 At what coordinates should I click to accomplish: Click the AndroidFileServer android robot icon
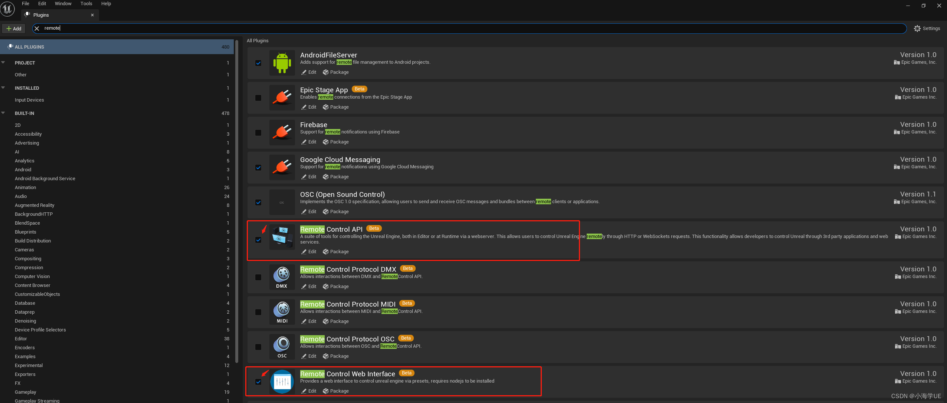[282, 63]
